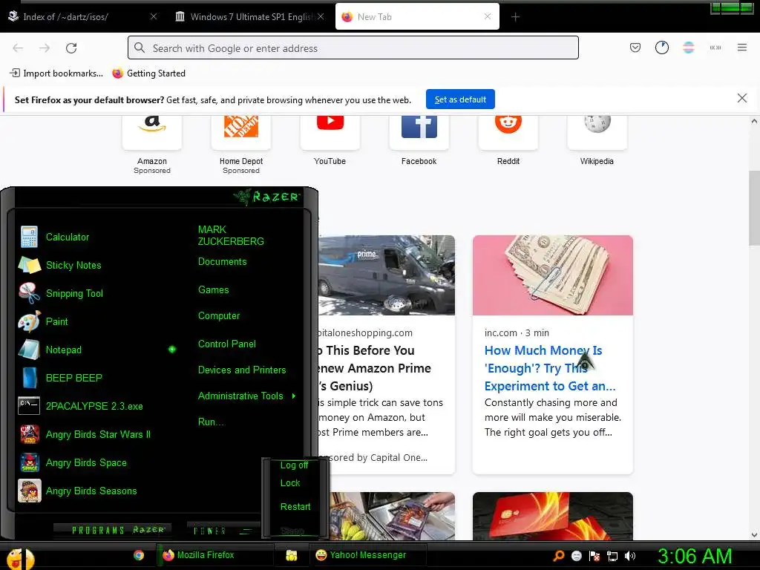This screenshot has height=570, width=760.
Task: Click the Firefox back arrow
Action: coord(18,47)
